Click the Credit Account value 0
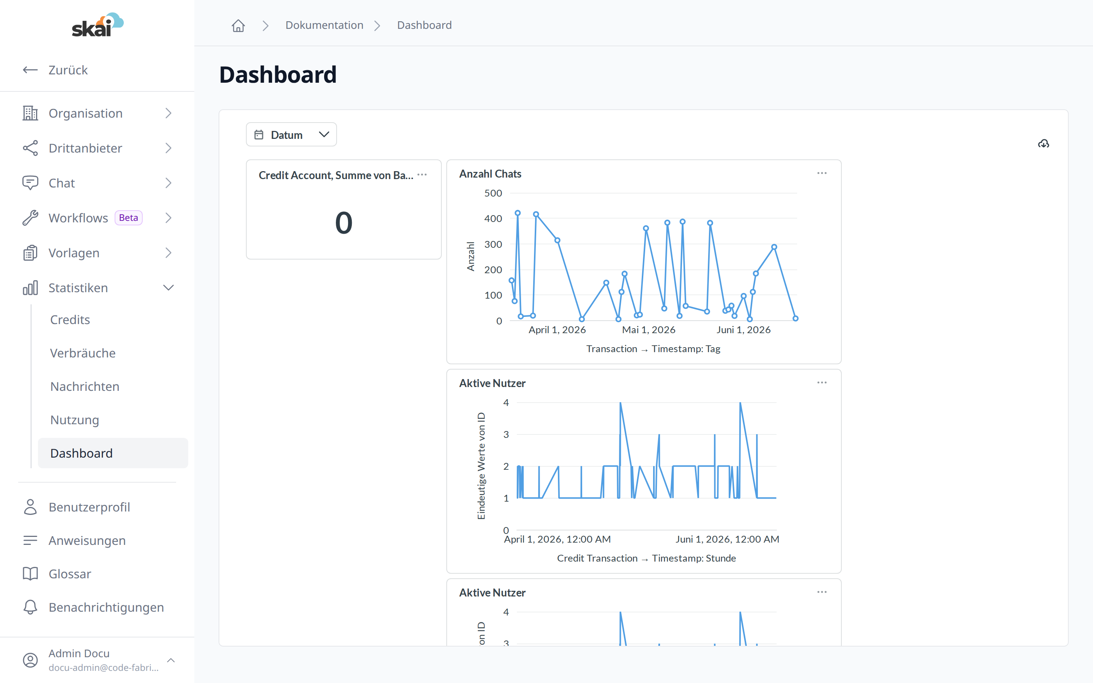Image resolution: width=1093 pixels, height=683 pixels. pos(344,223)
